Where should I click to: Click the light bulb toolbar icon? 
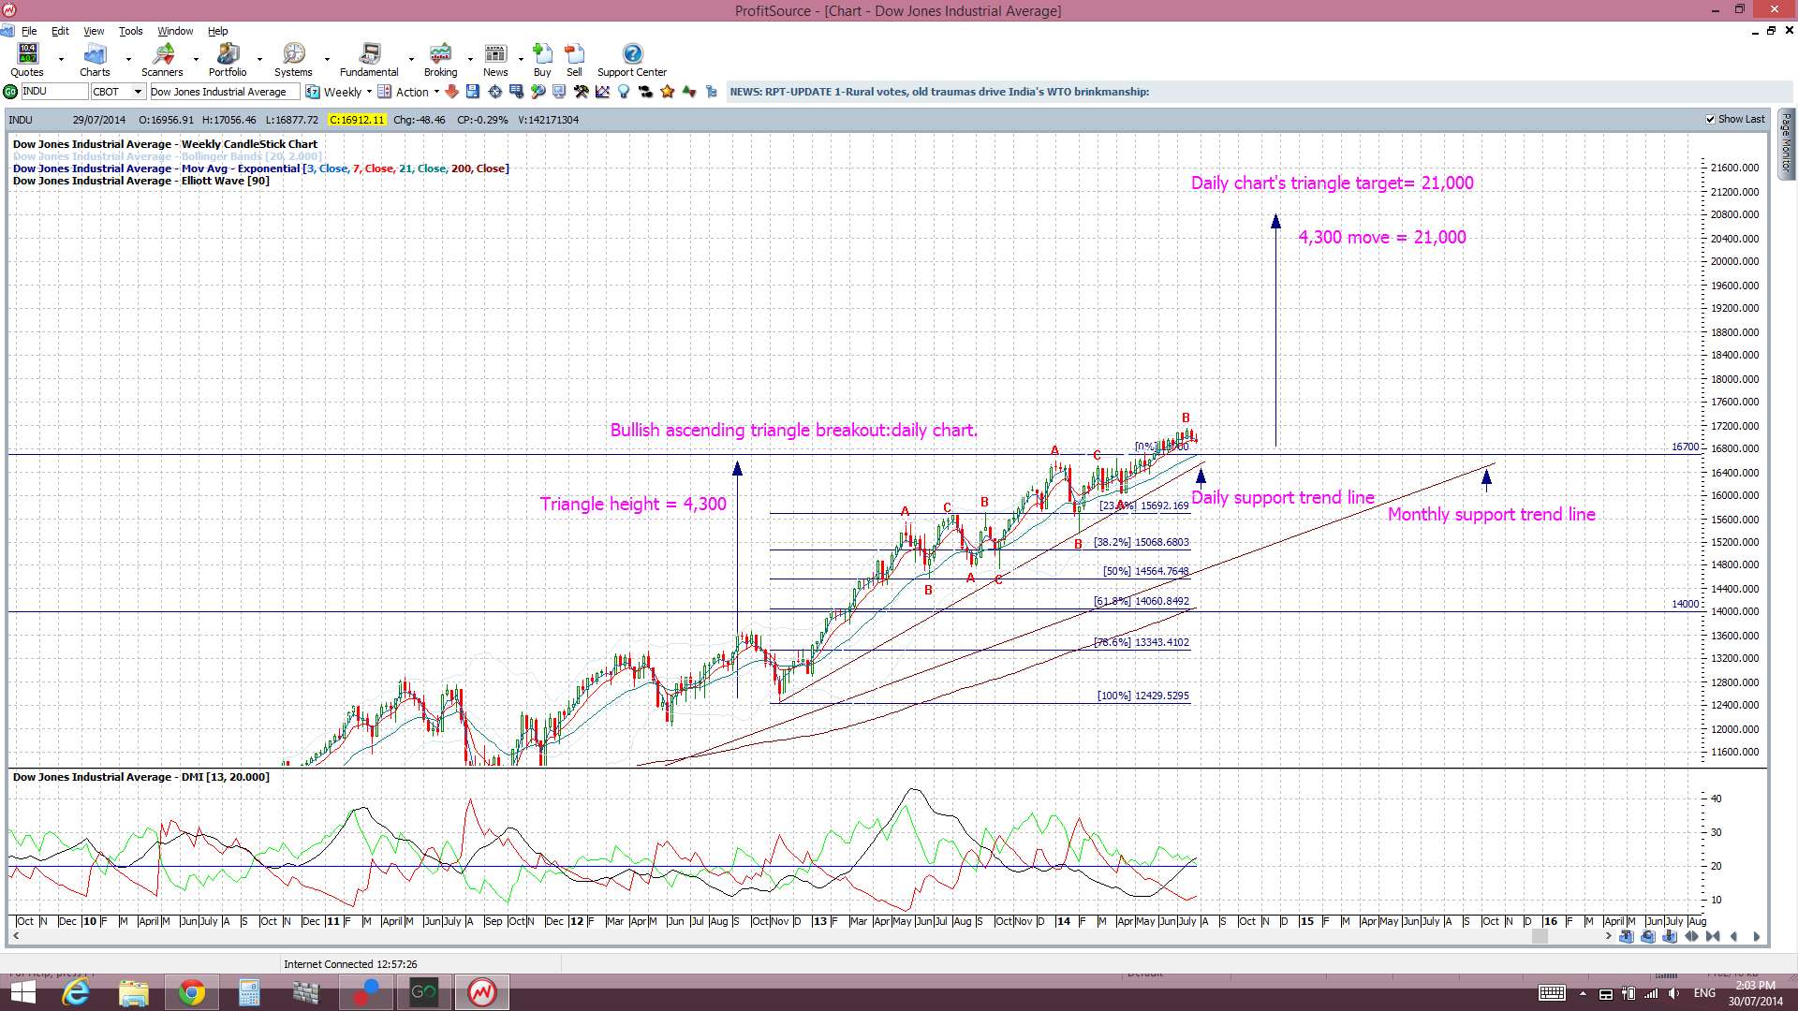(623, 92)
